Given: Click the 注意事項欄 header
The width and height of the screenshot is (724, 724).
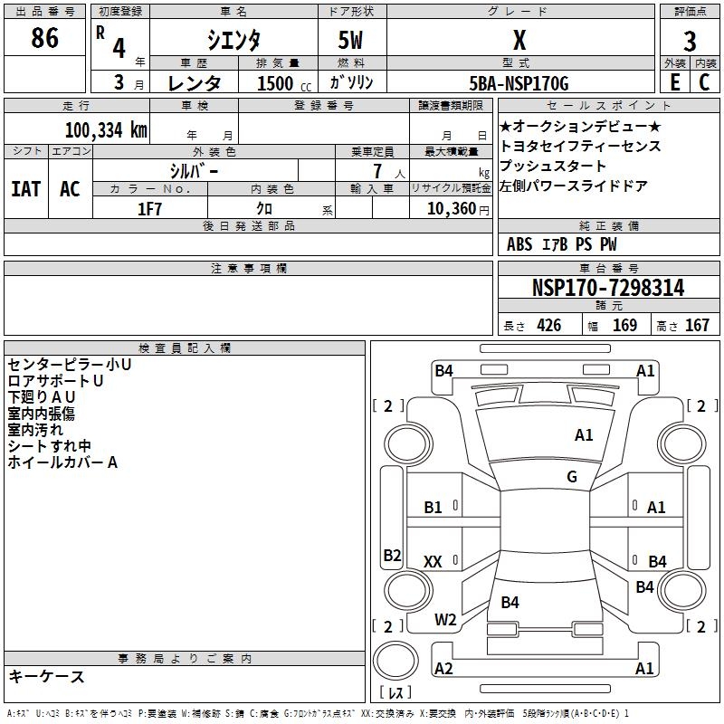Looking at the screenshot, I should coord(248,268).
